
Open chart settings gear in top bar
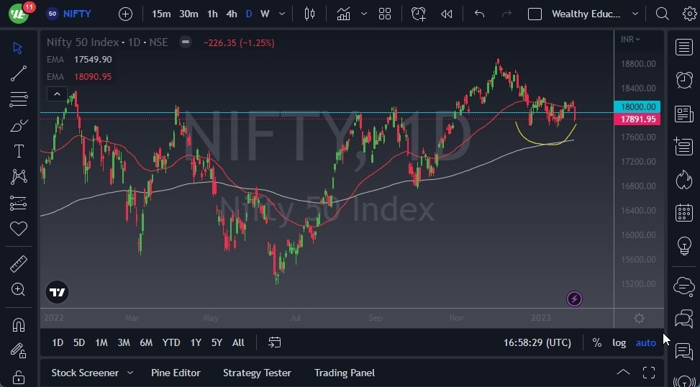click(x=690, y=14)
